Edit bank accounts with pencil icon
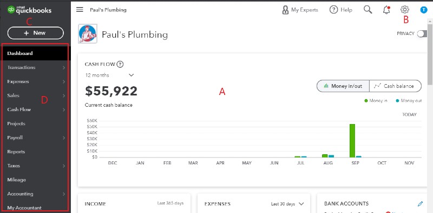This screenshot has width=433, height=213. (x=421, y=204)
